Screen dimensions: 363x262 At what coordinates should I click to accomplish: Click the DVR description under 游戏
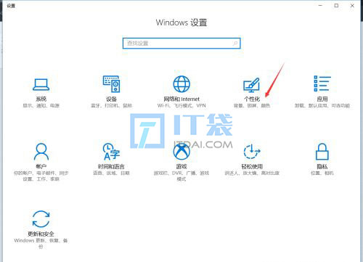(181, 176)
